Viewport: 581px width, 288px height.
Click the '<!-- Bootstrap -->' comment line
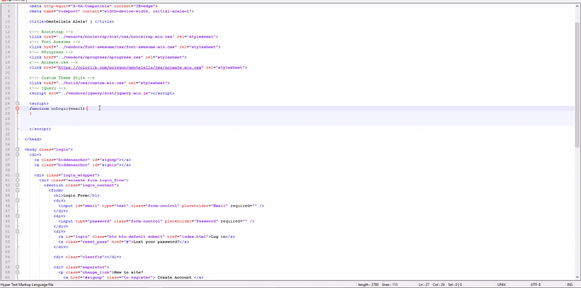(51, 32)
